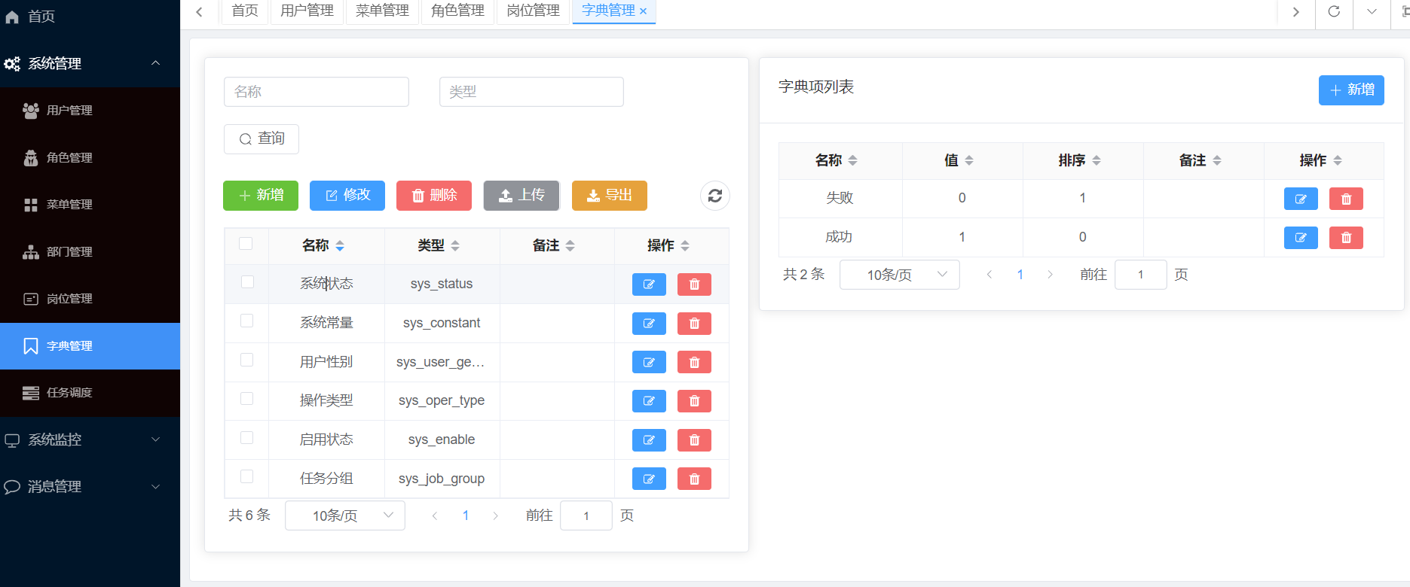1410x587 pixels.
Task: Delete the 失败 dictionary item
Action: pyautogui.click(x=1346, y=199)
